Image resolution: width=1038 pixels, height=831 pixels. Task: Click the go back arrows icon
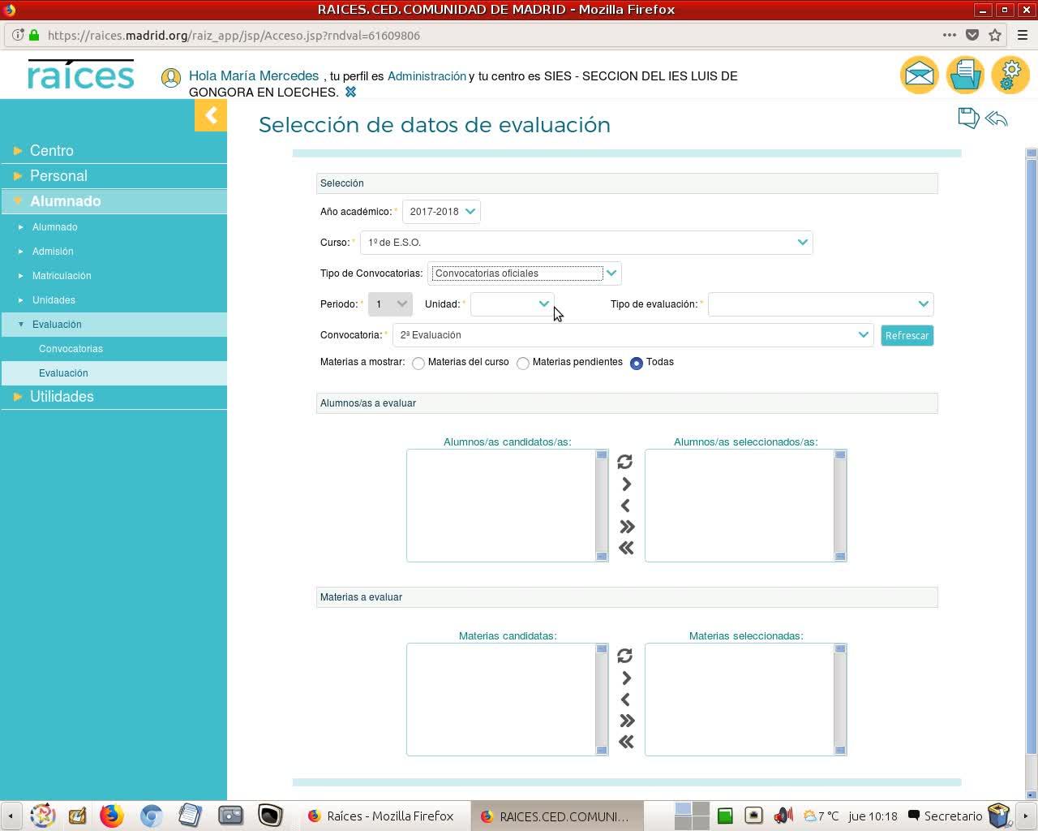pos(997,119)
